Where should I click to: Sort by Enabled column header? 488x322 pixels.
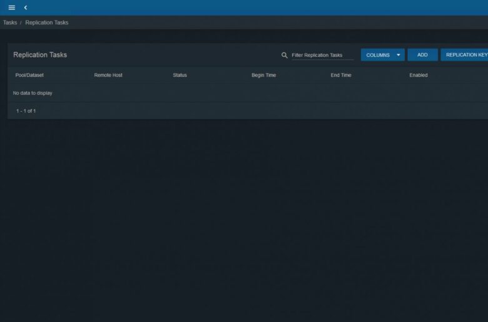click(419, 75)
